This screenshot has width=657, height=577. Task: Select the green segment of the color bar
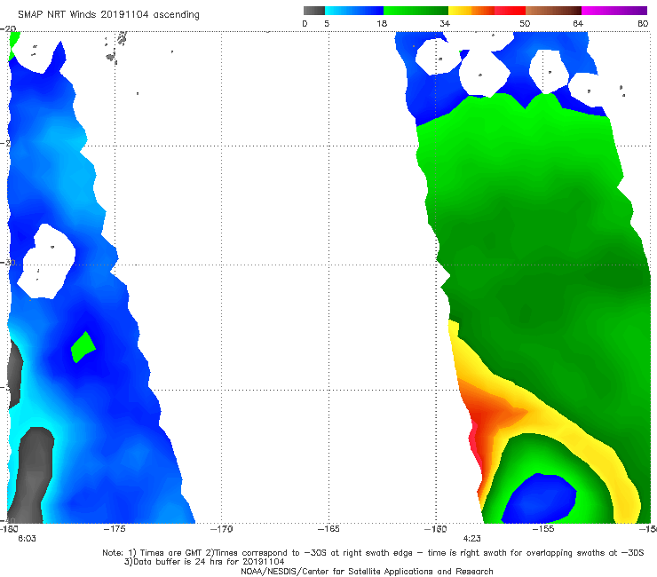click(416, 11)
